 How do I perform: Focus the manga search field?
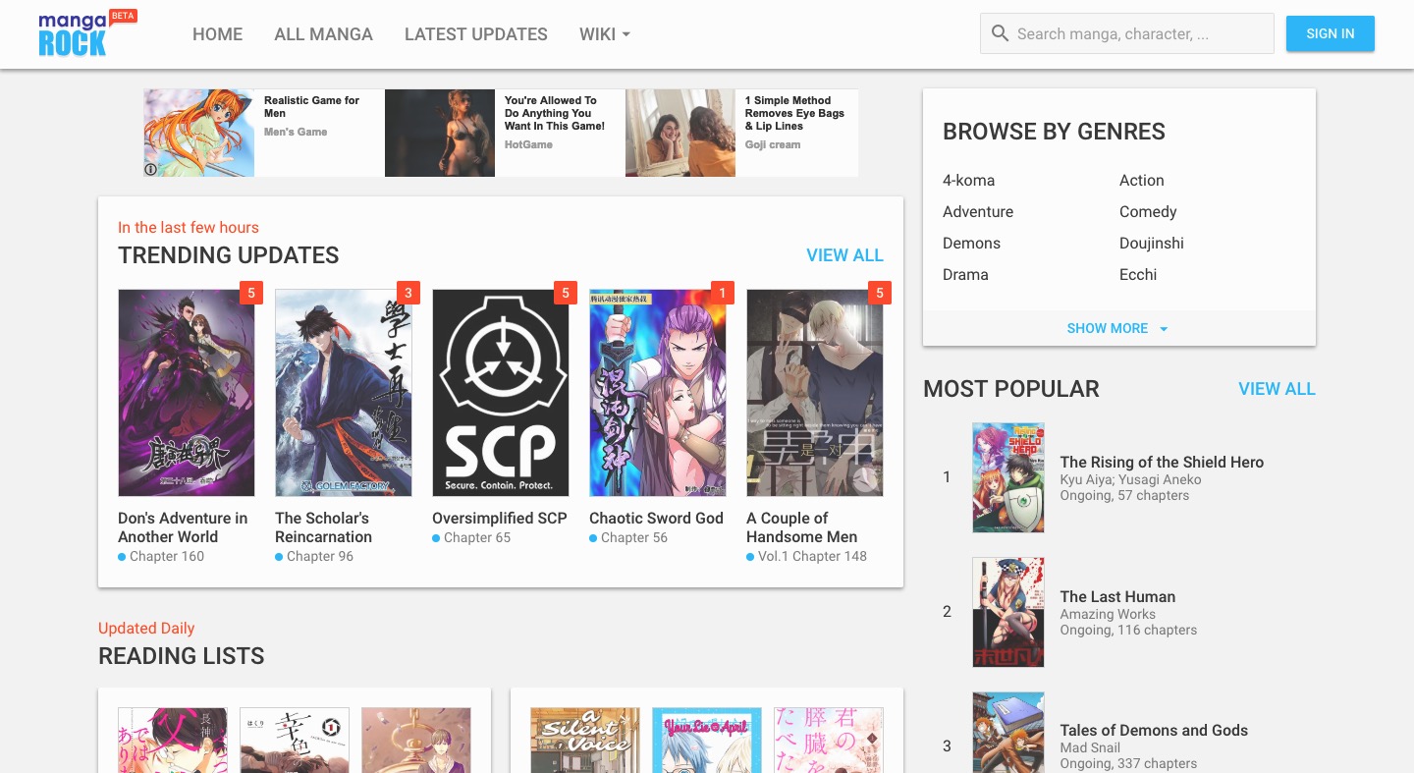pyautogui.click(x=1127, y=33)
